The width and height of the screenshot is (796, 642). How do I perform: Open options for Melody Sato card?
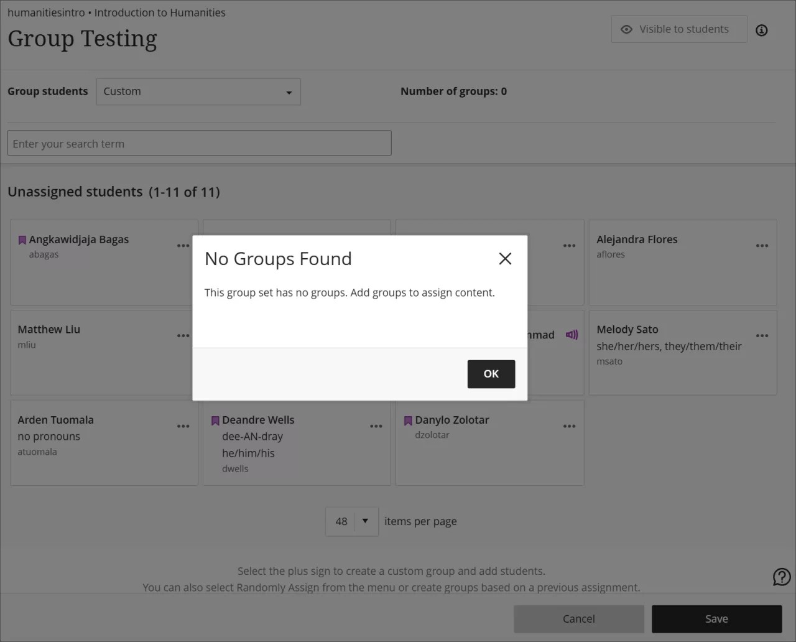pos(762,336)
